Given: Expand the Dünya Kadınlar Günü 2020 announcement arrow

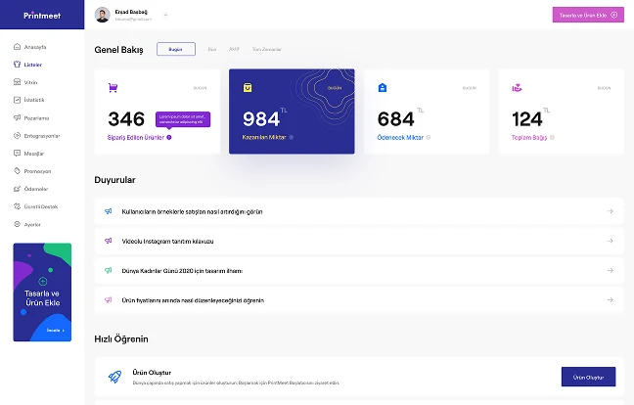Looking at the screenshot, I should point(611,270).
